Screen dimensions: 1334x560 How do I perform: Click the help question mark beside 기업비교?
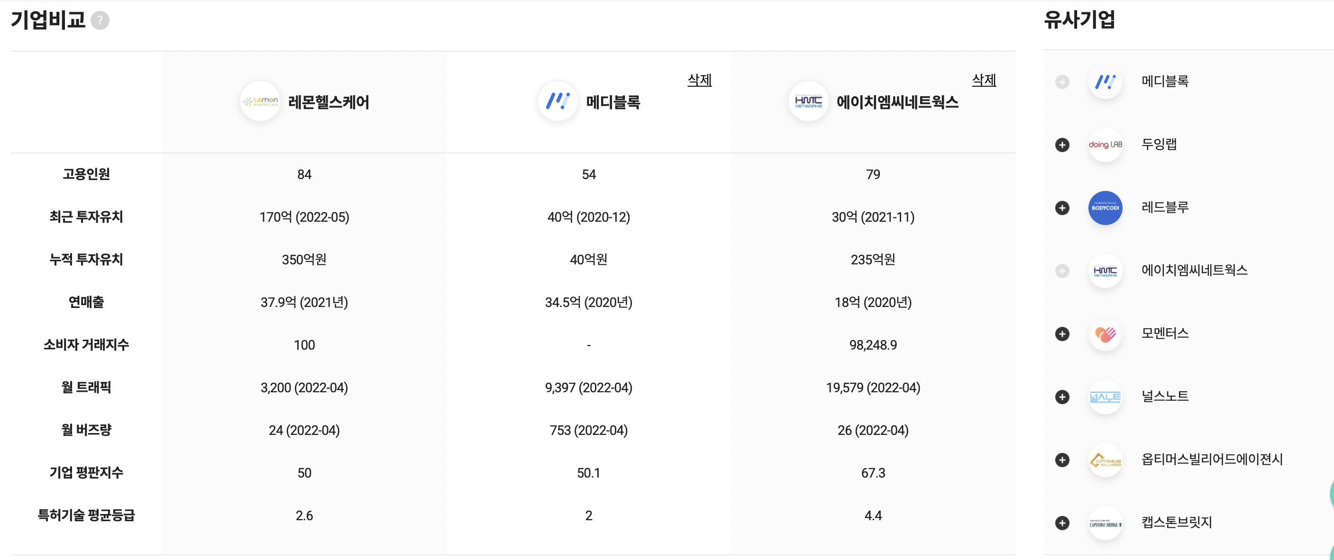[x=100, y=21]
